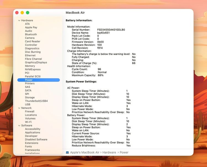
Task: Click the Current Power Source label
Action: pyautogui.click(x=86, y=133)
